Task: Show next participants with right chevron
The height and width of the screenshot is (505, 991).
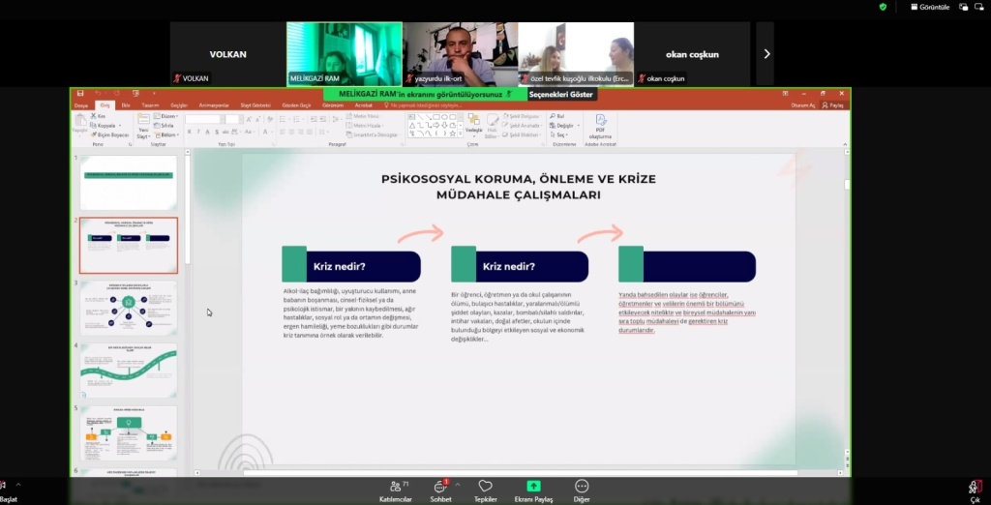Action: [766, 54]
